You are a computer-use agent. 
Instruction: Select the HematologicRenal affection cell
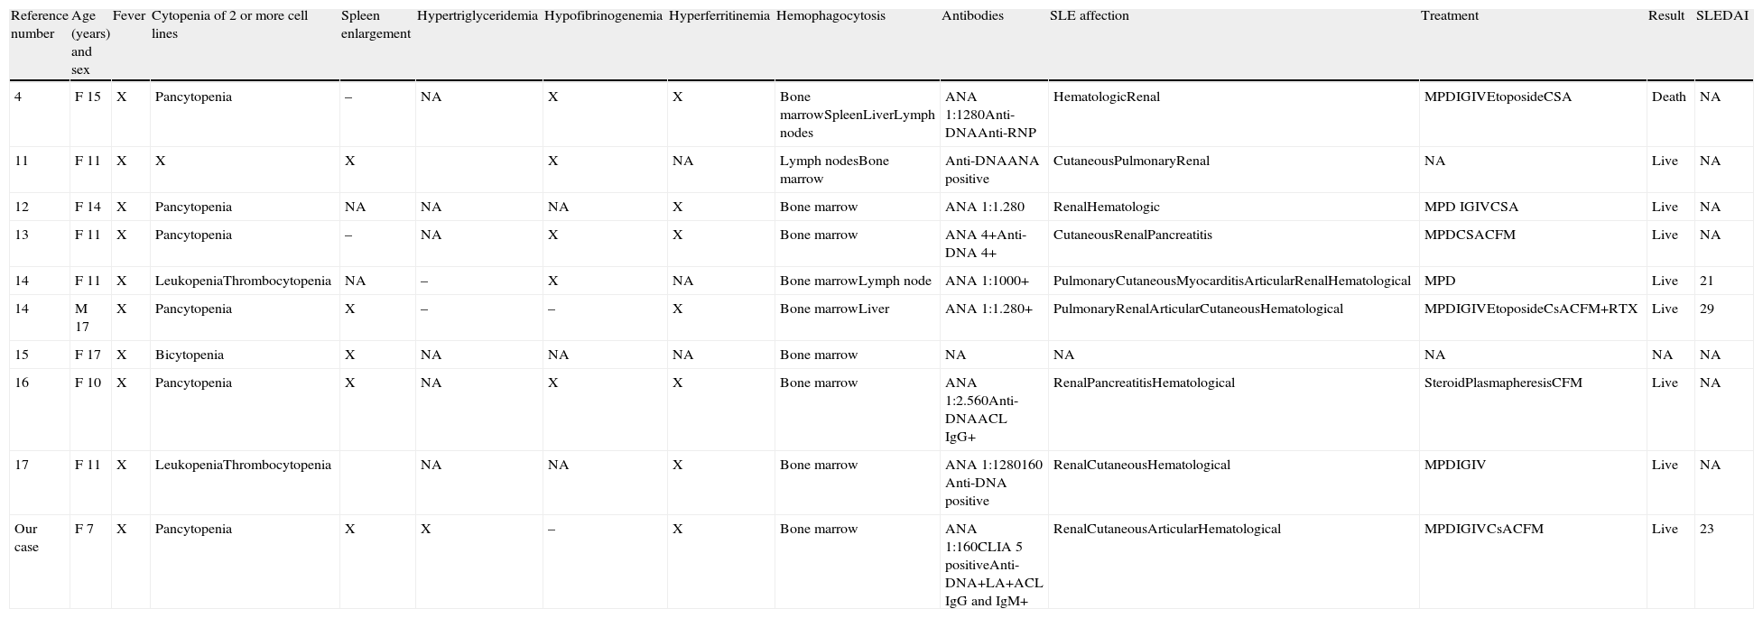click(1106, 97)
